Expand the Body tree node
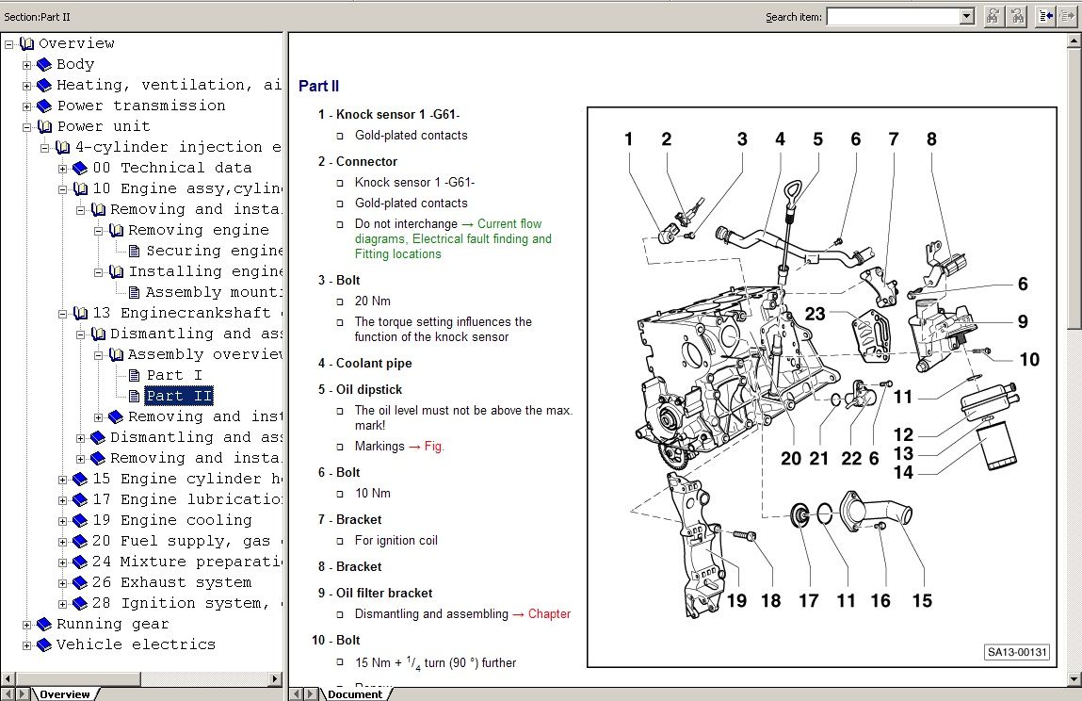 point(27,65)
